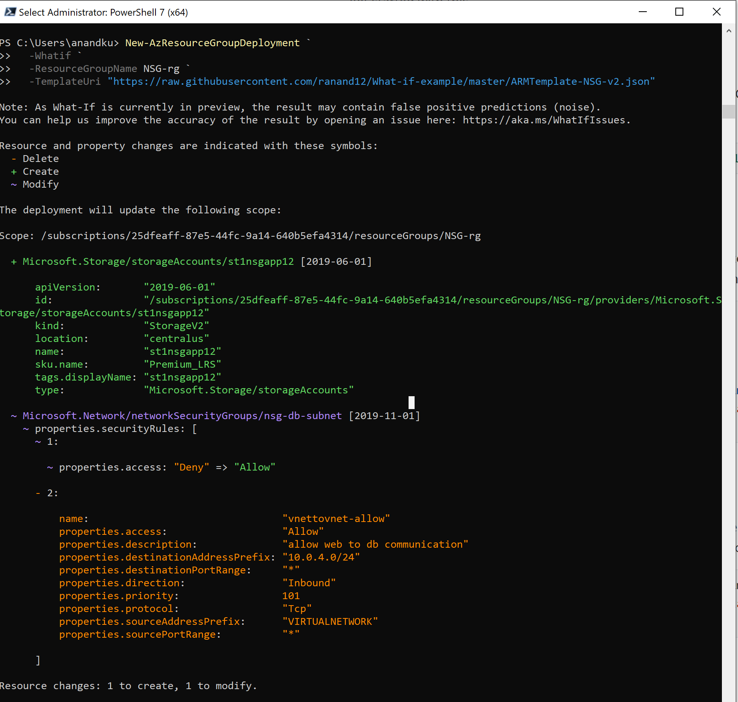Click the Create symbol legend entry
The width and height of the screenshot is (738, 702).
(35, 172)
